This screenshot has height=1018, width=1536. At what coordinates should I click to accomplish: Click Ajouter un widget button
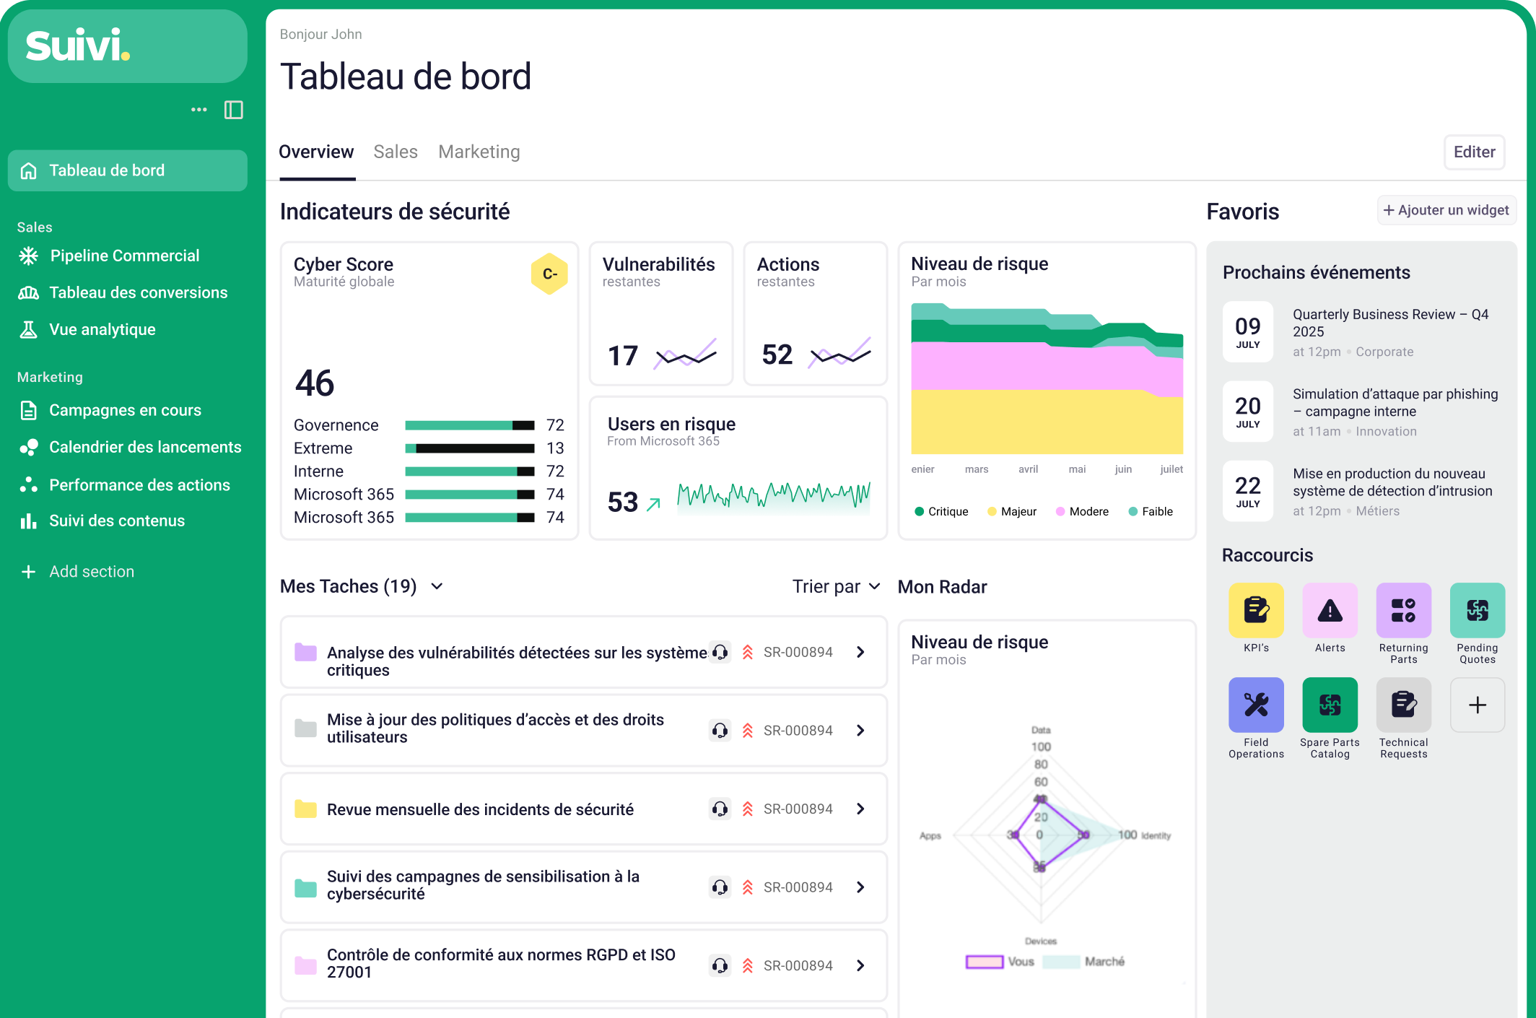(x=1446, y=210)
